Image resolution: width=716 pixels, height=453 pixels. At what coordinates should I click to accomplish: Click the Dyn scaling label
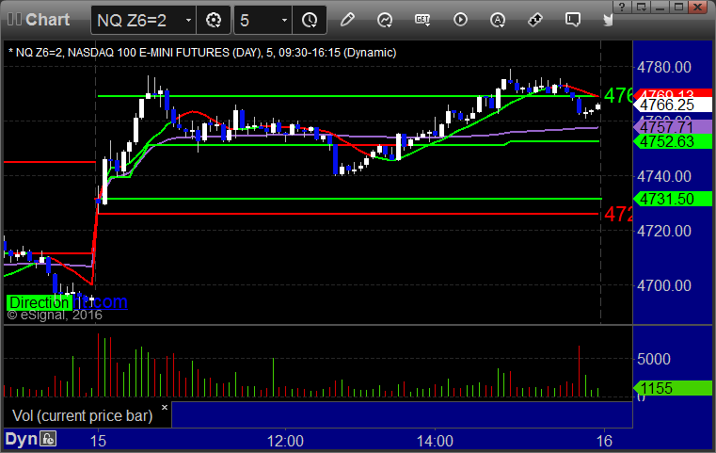21,439
